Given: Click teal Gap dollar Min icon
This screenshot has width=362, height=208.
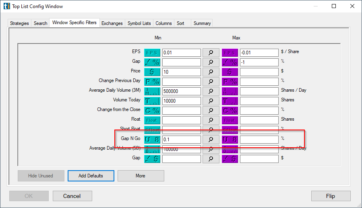Looking at the screenshot, I should tap(152, 159).
